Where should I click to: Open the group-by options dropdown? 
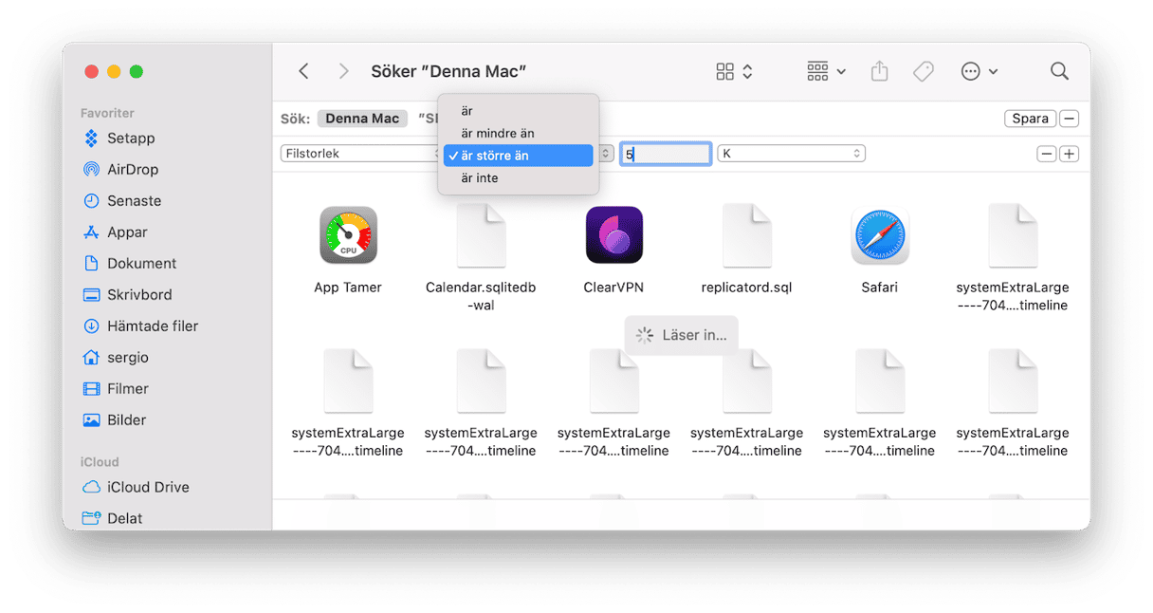click(x=826, y=71)
